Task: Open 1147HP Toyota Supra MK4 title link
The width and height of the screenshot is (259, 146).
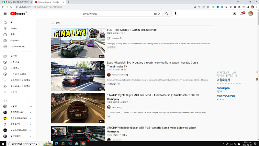Action: 153,97
